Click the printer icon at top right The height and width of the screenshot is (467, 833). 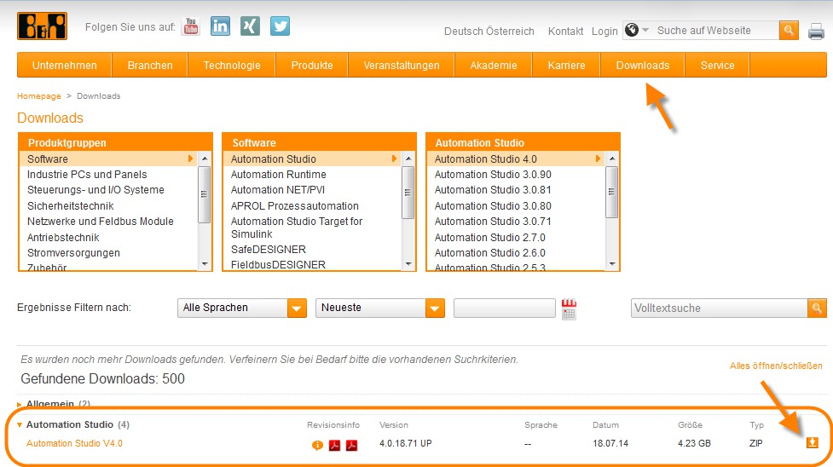click(816, 32)
